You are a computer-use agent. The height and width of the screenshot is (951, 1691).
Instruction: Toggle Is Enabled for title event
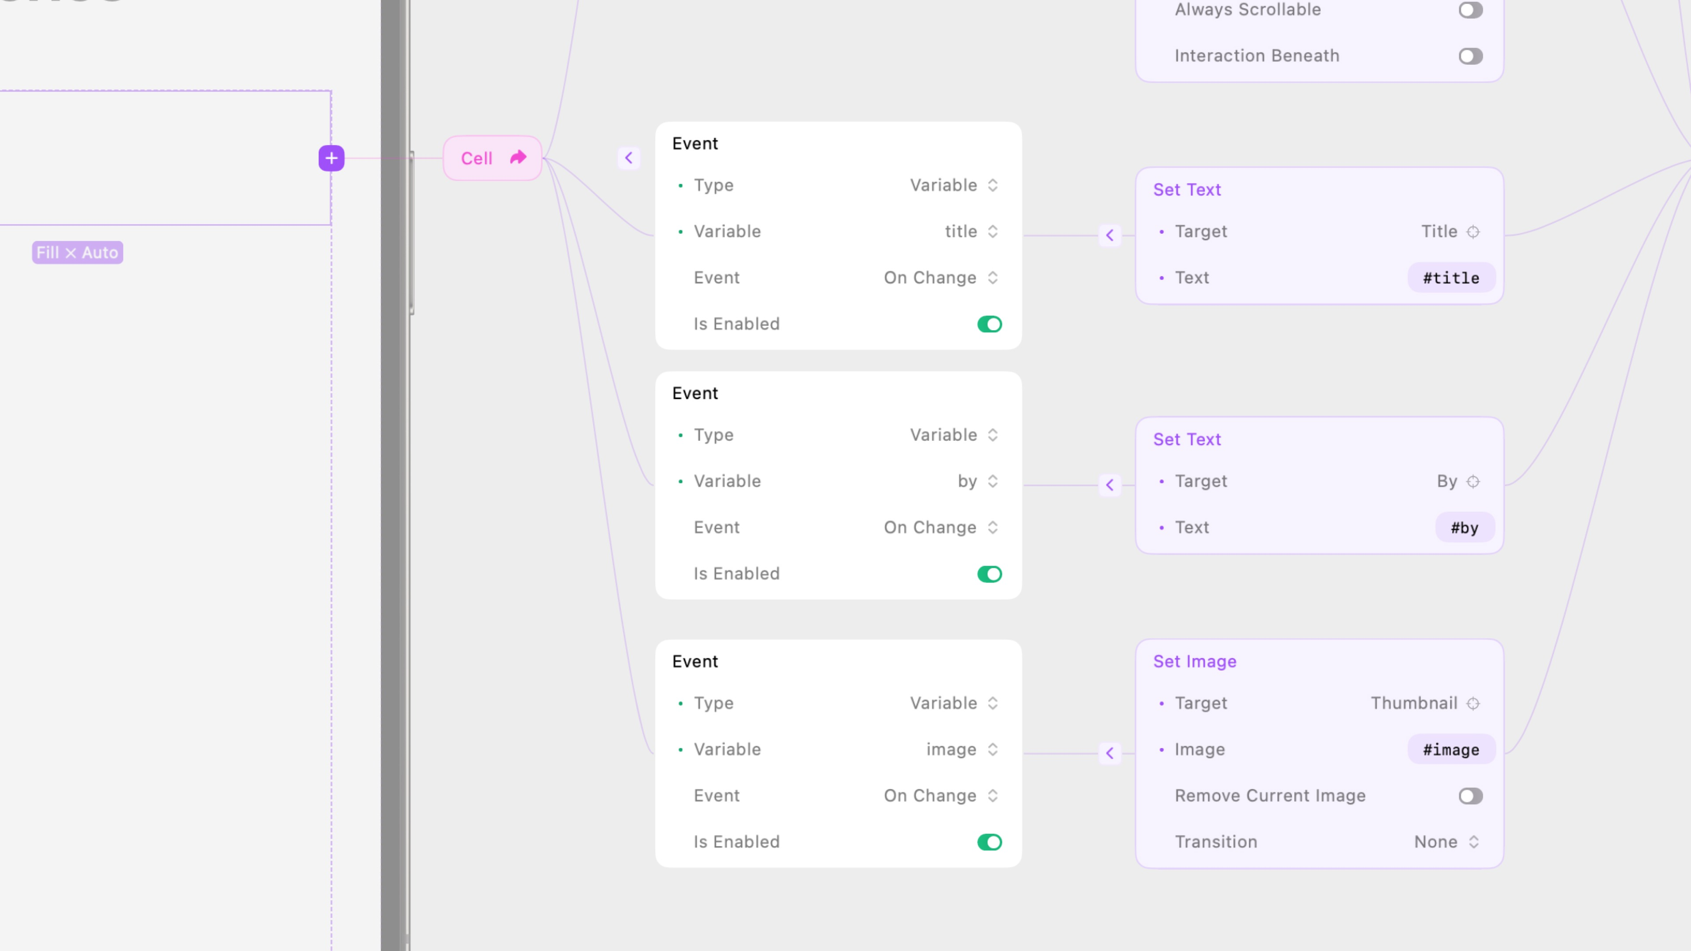[989, 324]
